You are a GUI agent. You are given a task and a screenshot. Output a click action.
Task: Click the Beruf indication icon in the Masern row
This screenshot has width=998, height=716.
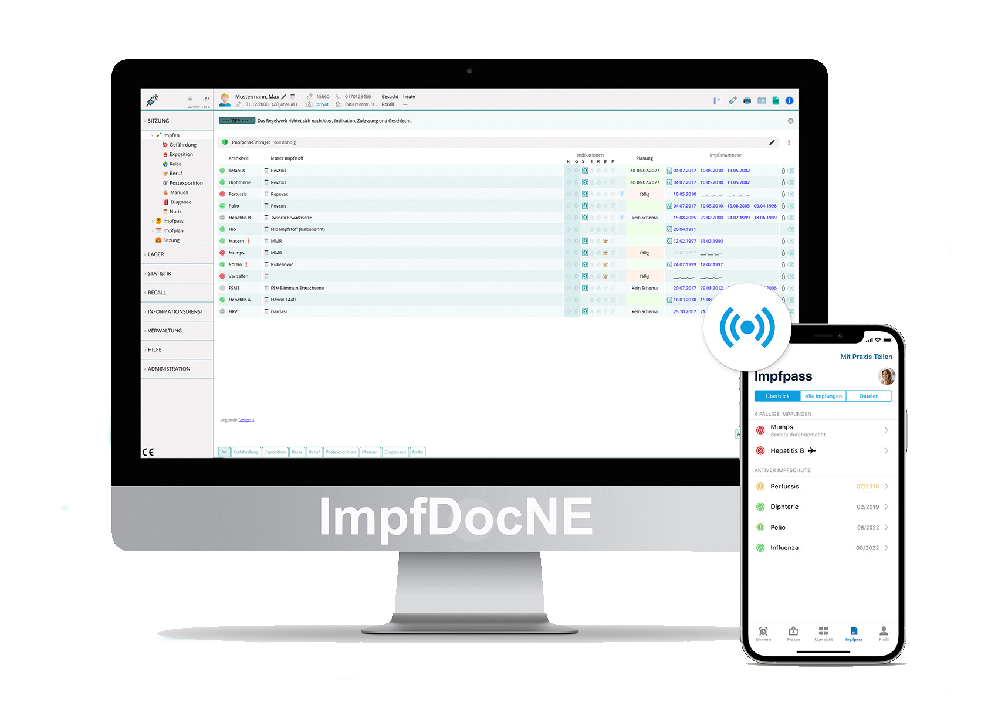(605, 241)
